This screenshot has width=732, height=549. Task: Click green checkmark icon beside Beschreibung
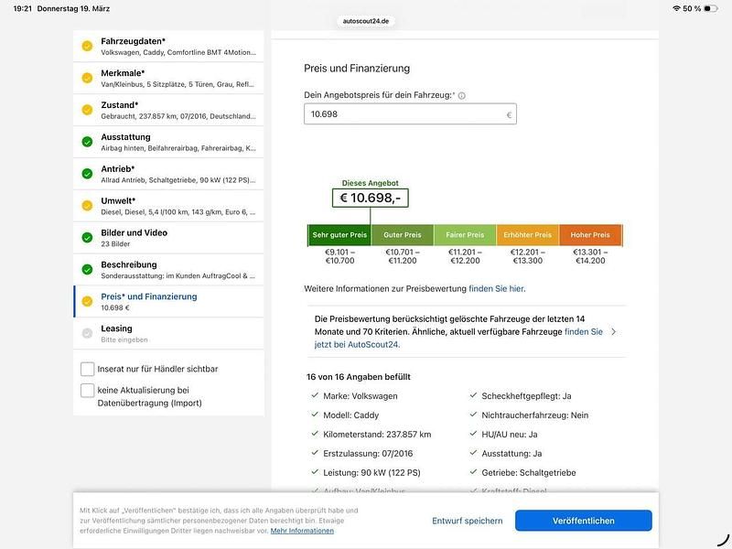pos(87,270)
